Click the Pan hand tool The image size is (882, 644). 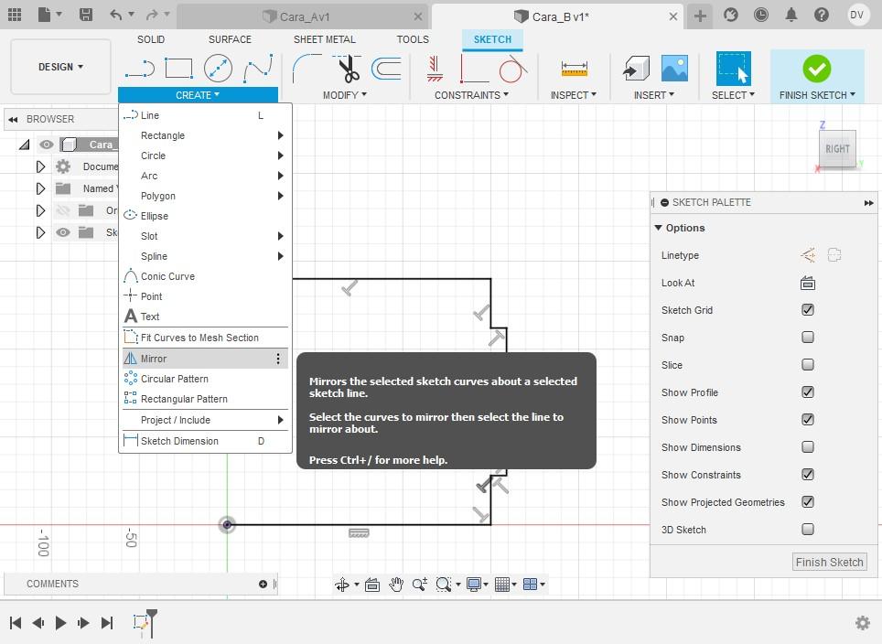[x=396, y=585]
